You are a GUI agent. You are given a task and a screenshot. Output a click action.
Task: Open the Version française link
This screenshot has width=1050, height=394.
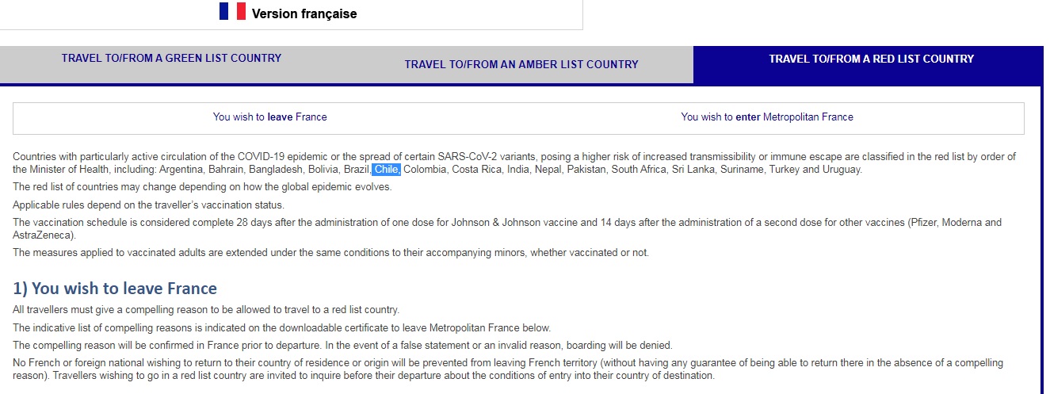[304, 13]
